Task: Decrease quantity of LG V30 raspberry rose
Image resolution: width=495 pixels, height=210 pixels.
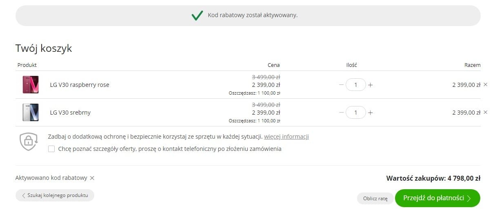Action: 341,85
